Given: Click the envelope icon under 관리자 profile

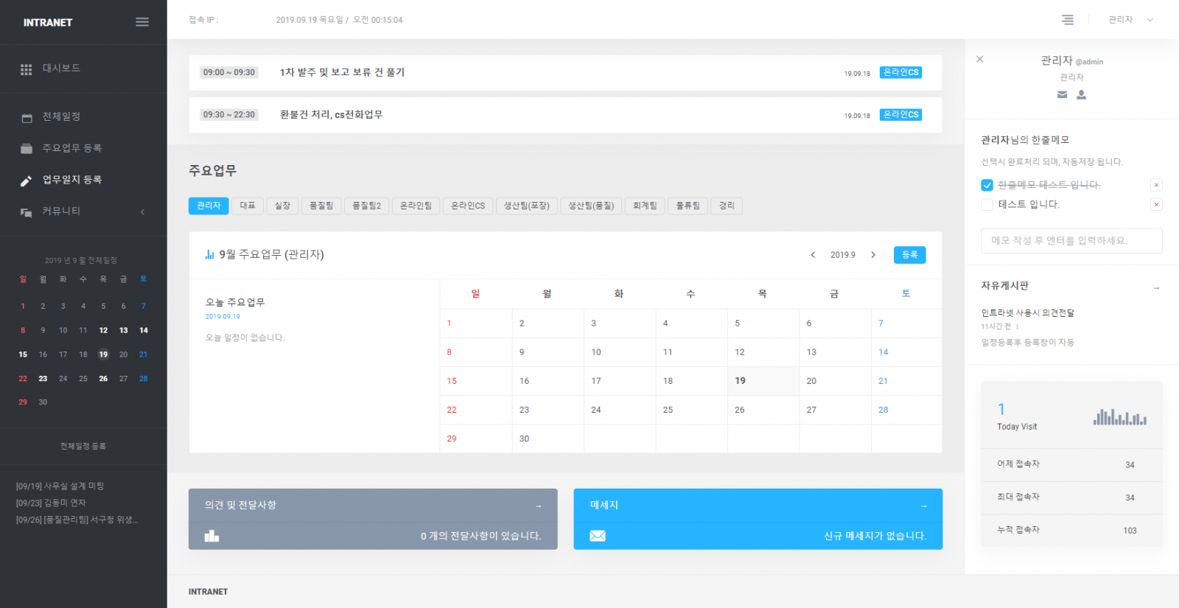Looking at the screenshot, I should [x=1062, y=94].
